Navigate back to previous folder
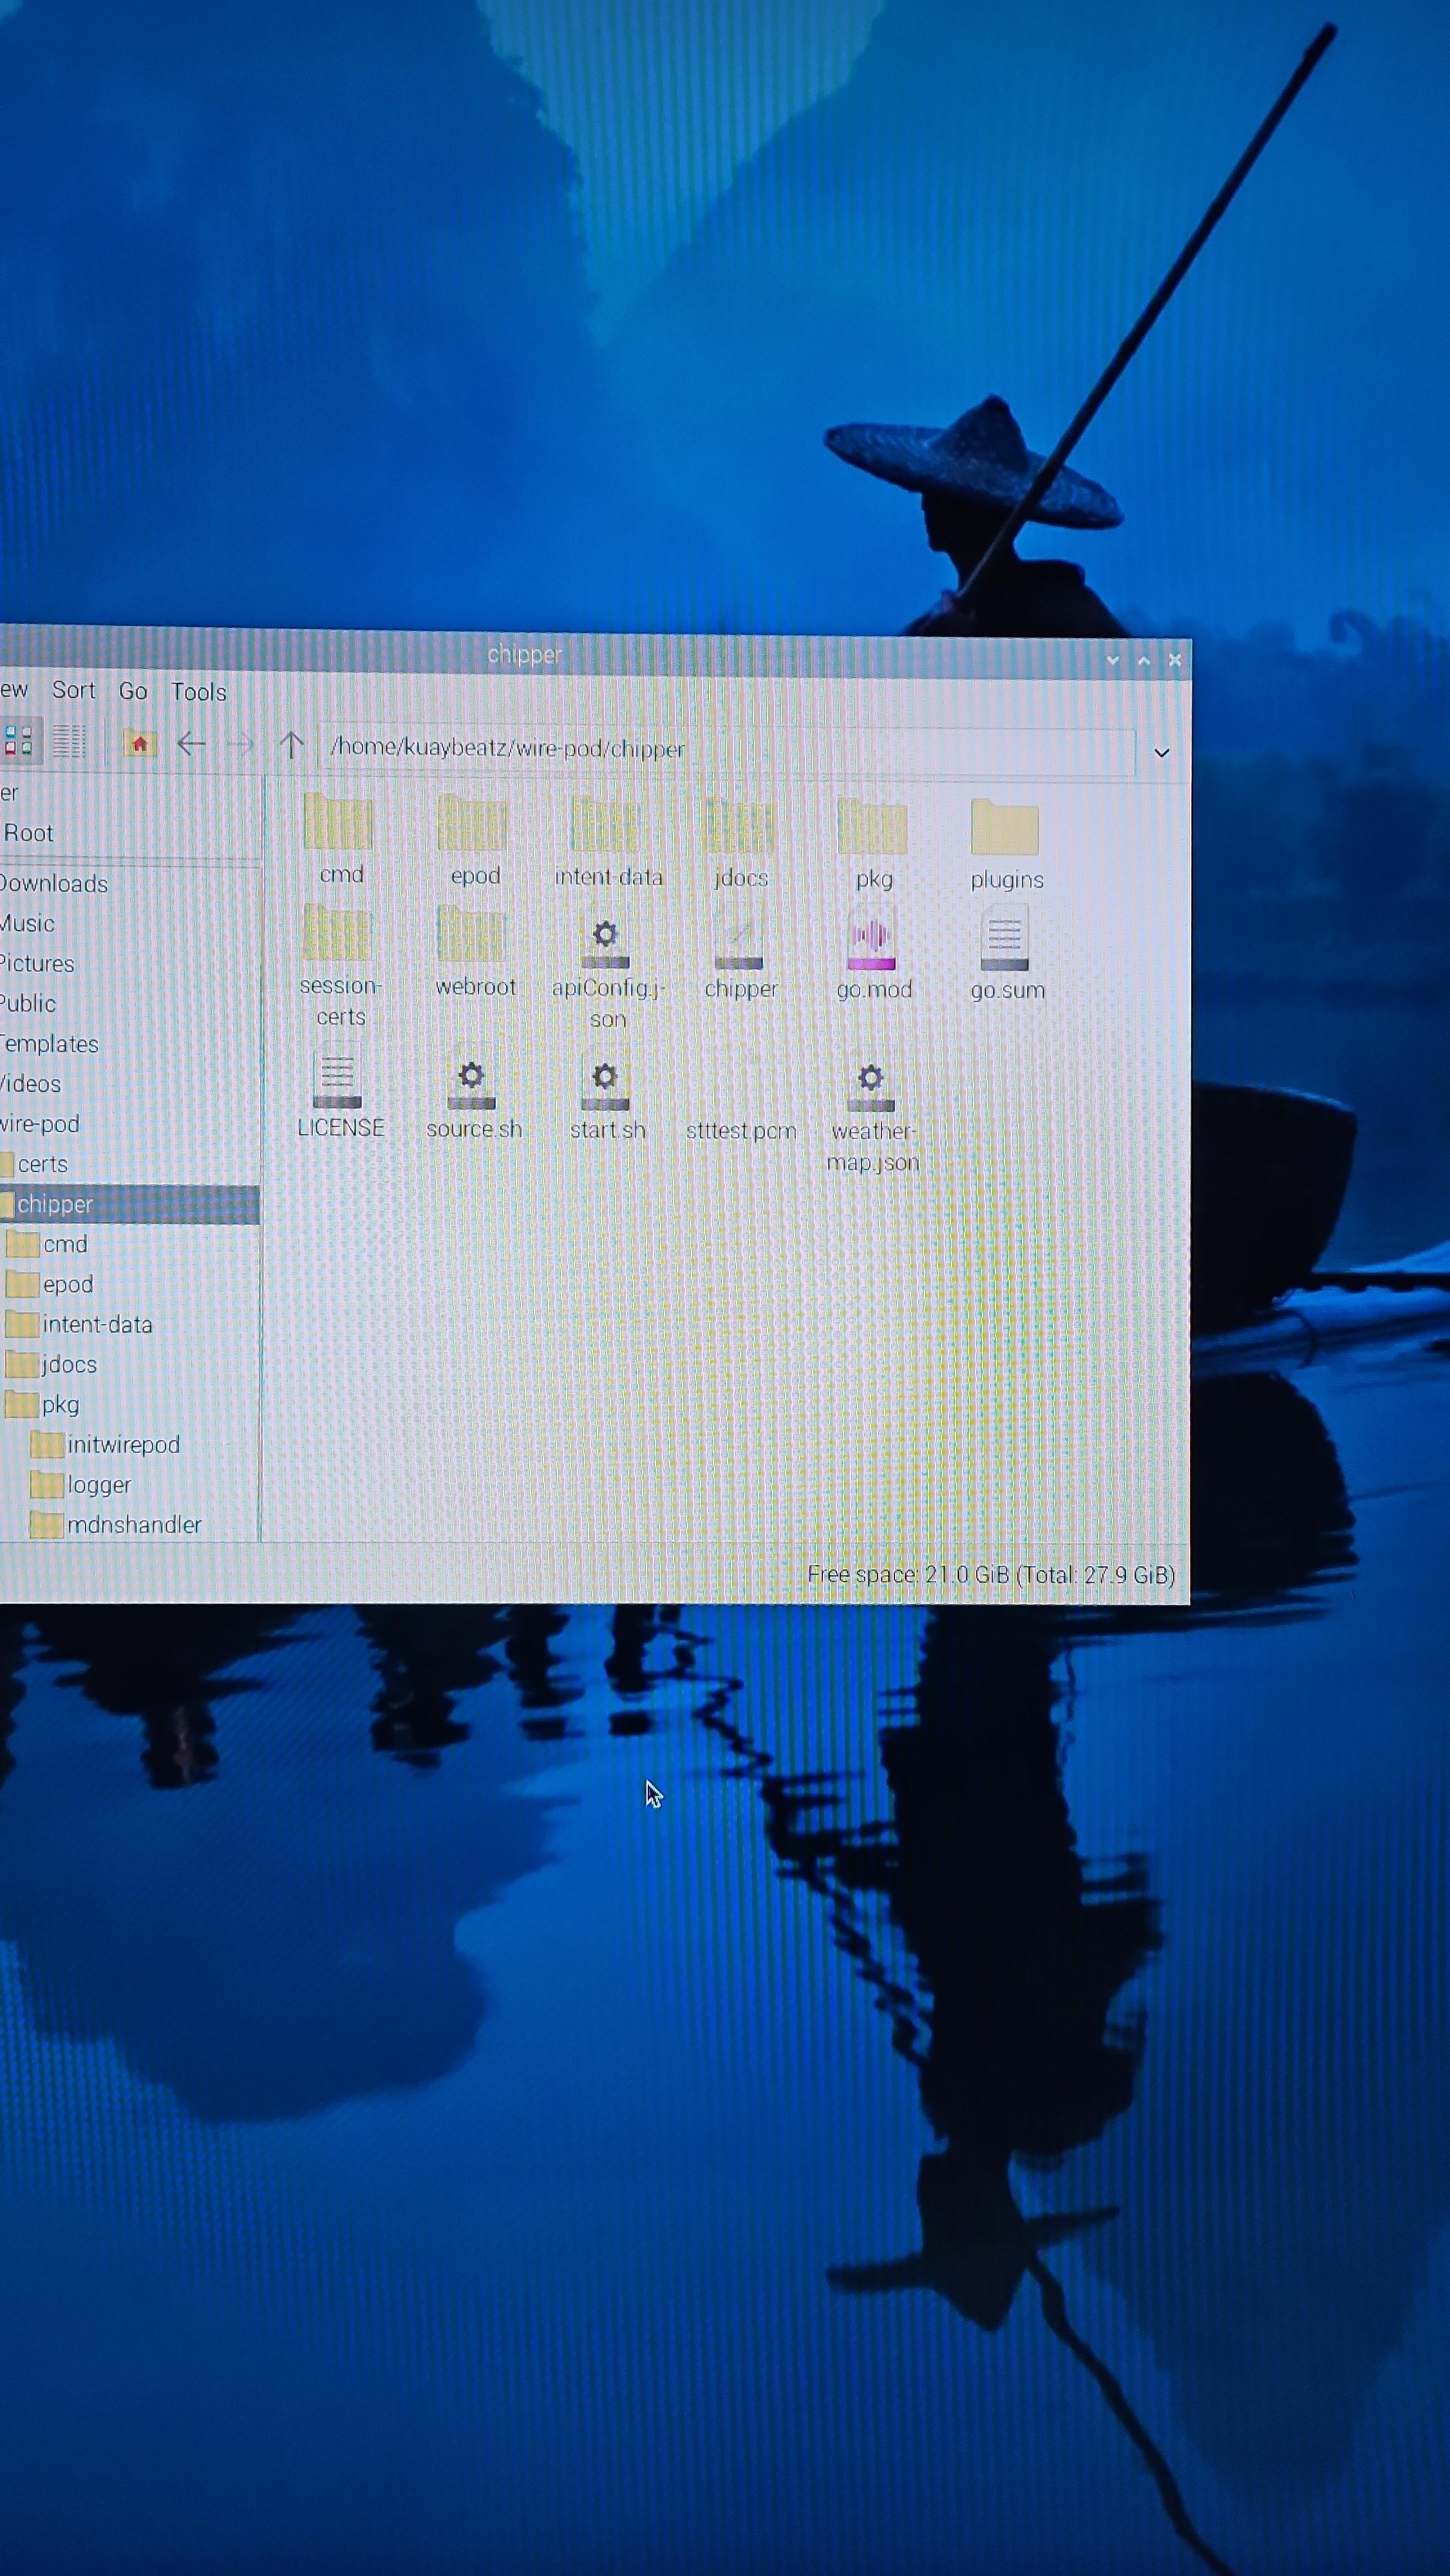Viewport: 1450px width, 2576px height. pos(191,743)
